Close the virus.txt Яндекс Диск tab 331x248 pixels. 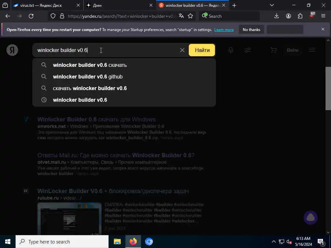tap(78, 5)
